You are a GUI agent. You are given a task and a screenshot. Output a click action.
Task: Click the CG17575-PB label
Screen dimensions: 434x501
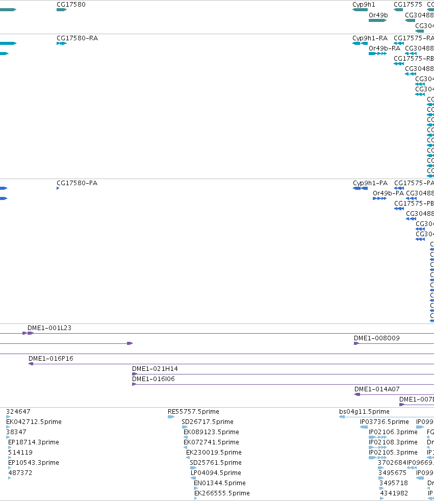(x=414, y=204)
